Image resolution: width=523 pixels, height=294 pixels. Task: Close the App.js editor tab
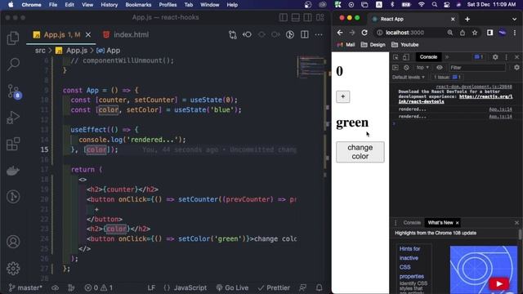point(88,34)
